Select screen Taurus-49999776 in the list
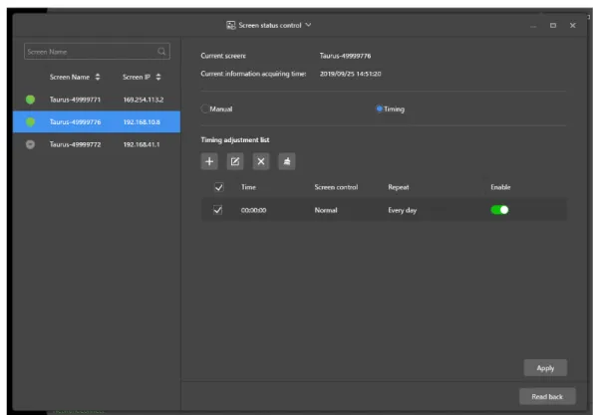The width and height of the screenshot is (593, 415). (97, 122)
